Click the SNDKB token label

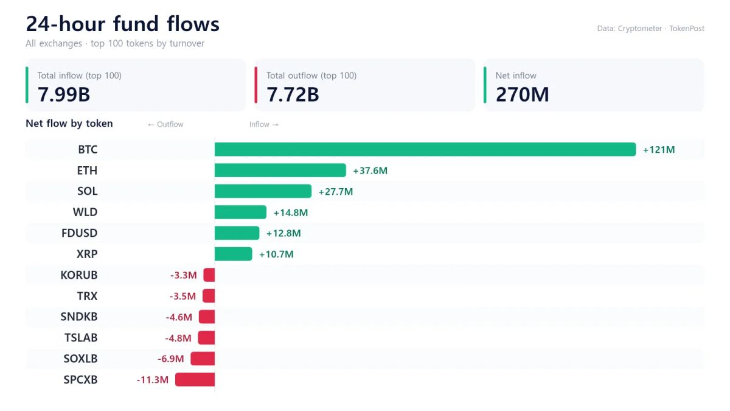point(79,317)
